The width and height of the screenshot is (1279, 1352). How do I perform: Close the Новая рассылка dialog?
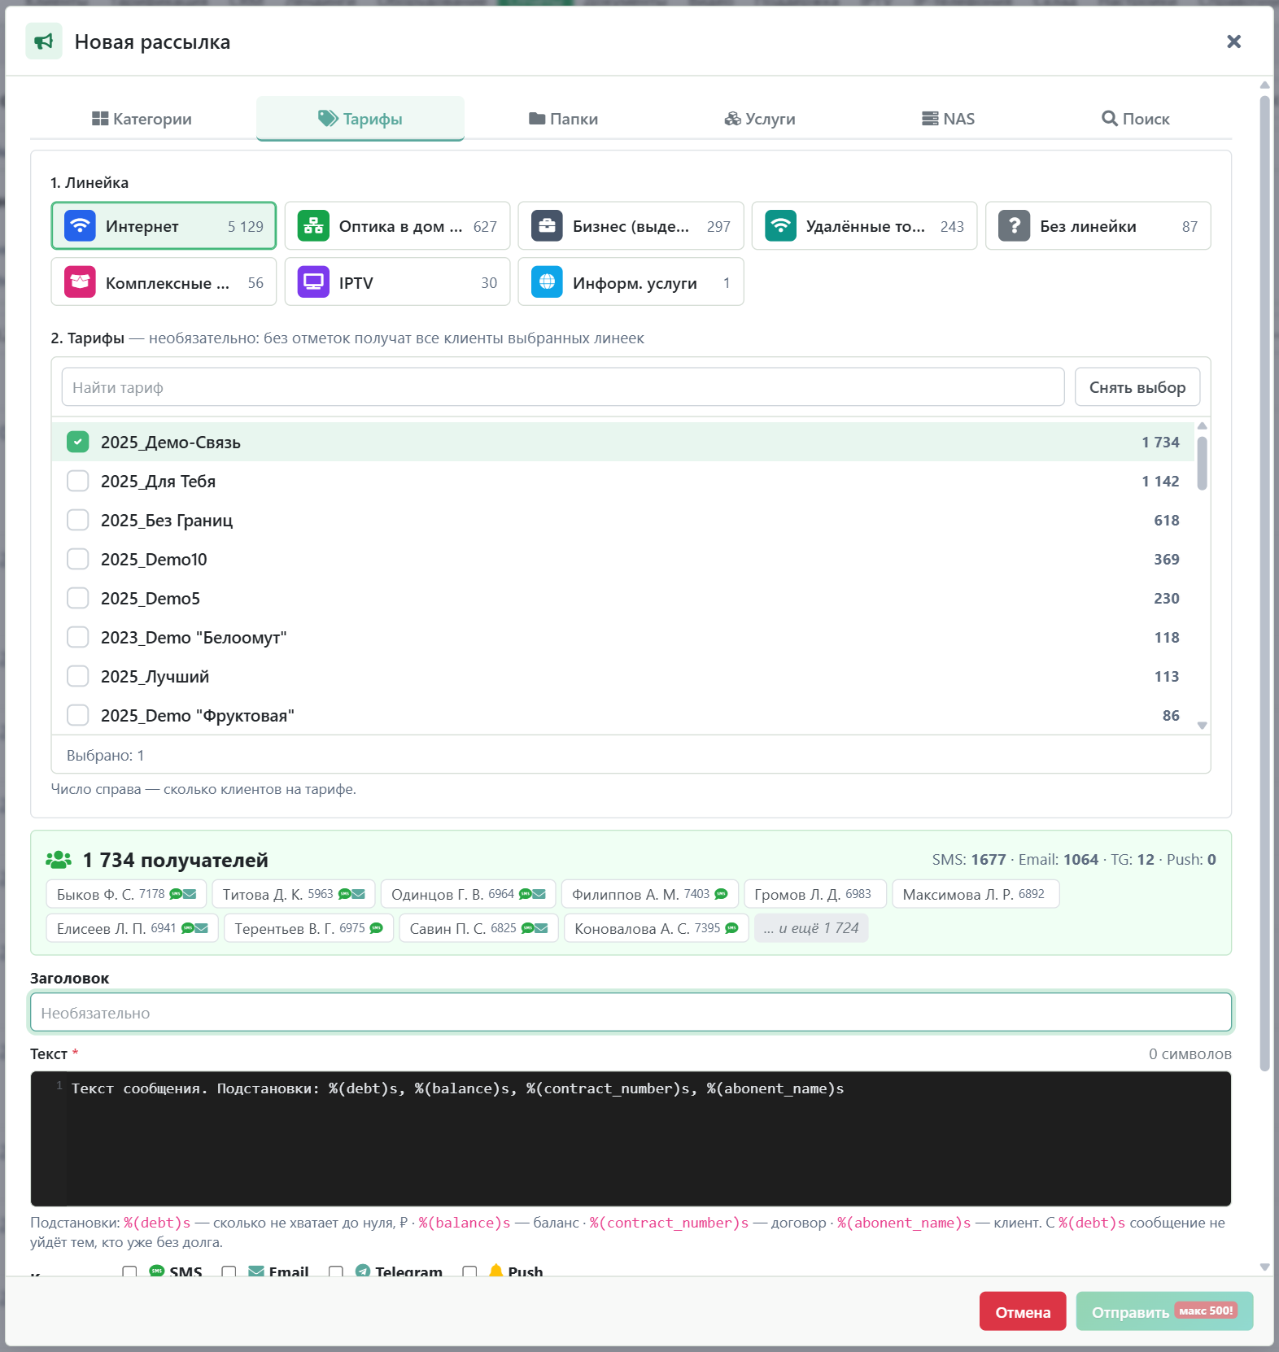[x=1233, y=41]
